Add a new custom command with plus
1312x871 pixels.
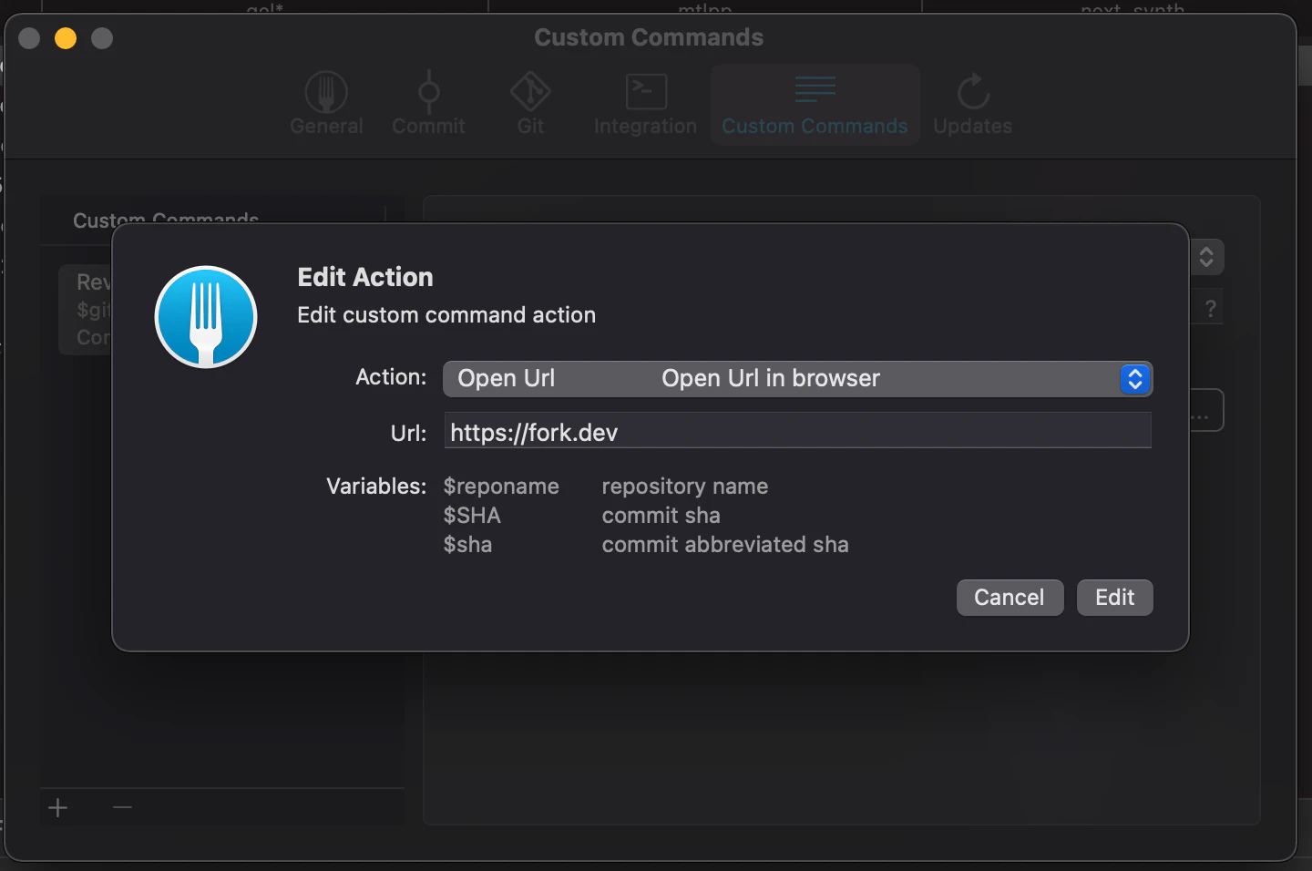pos(58,807)
